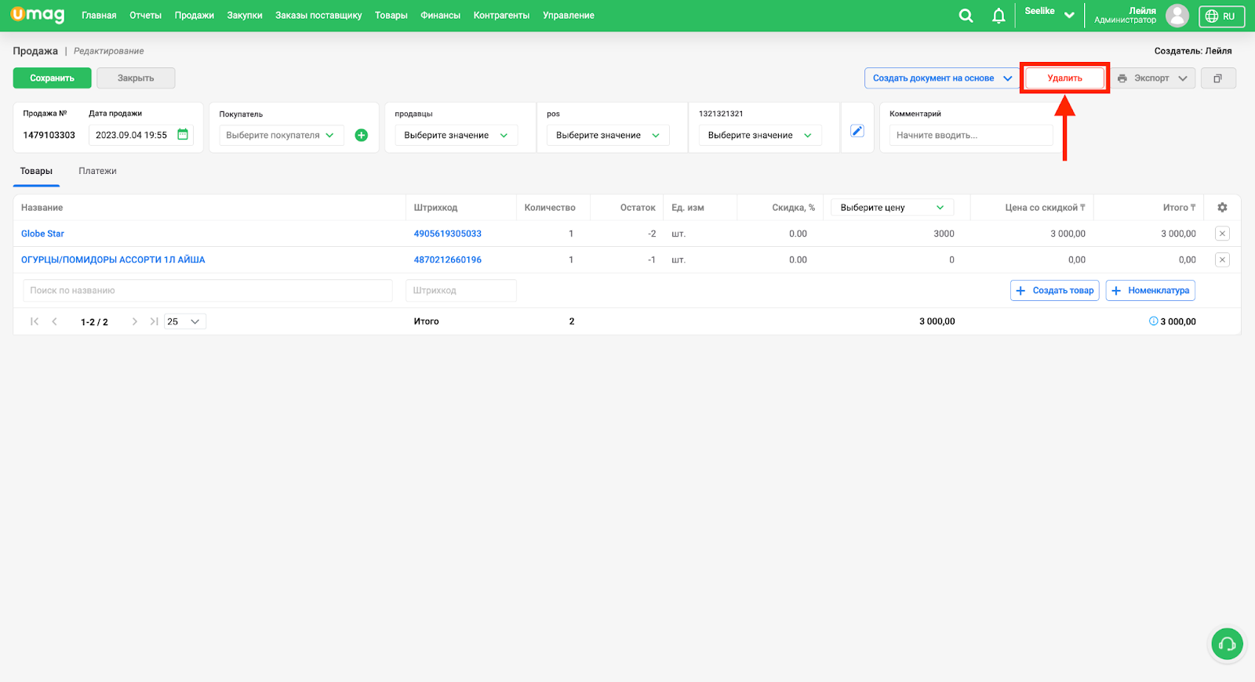Open Управление menu
The width and height of the screenshot is (1255, 682).
(x=569, y=16)
